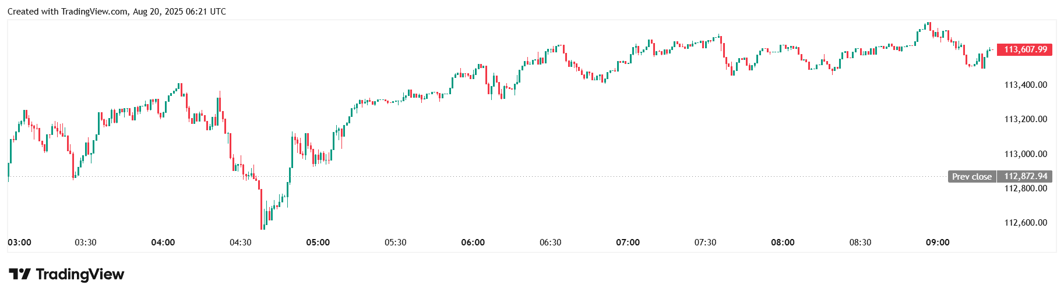Click the 04:30 time axis label
The width and height of the screenshot is (1064, 296).
tap(240, 242)
